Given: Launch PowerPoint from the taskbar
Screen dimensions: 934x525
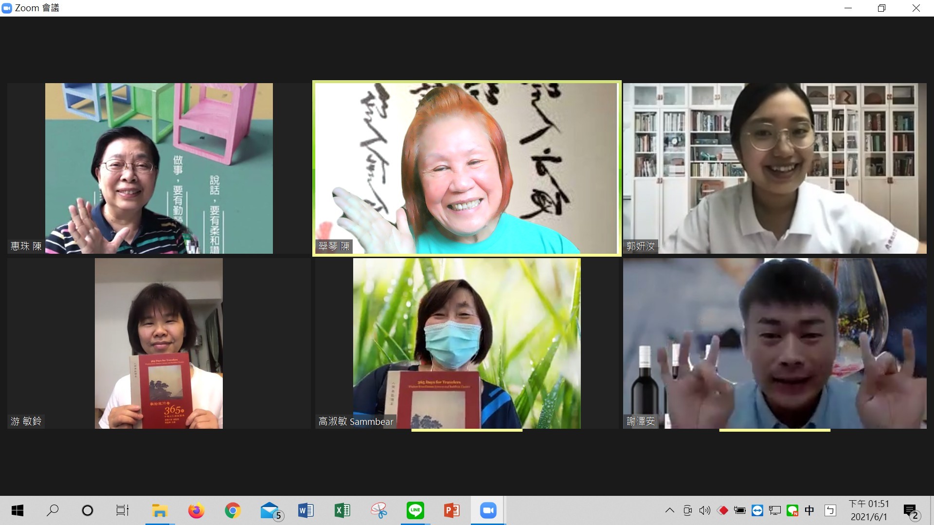Looking at the screenshot, I should 452,510.
